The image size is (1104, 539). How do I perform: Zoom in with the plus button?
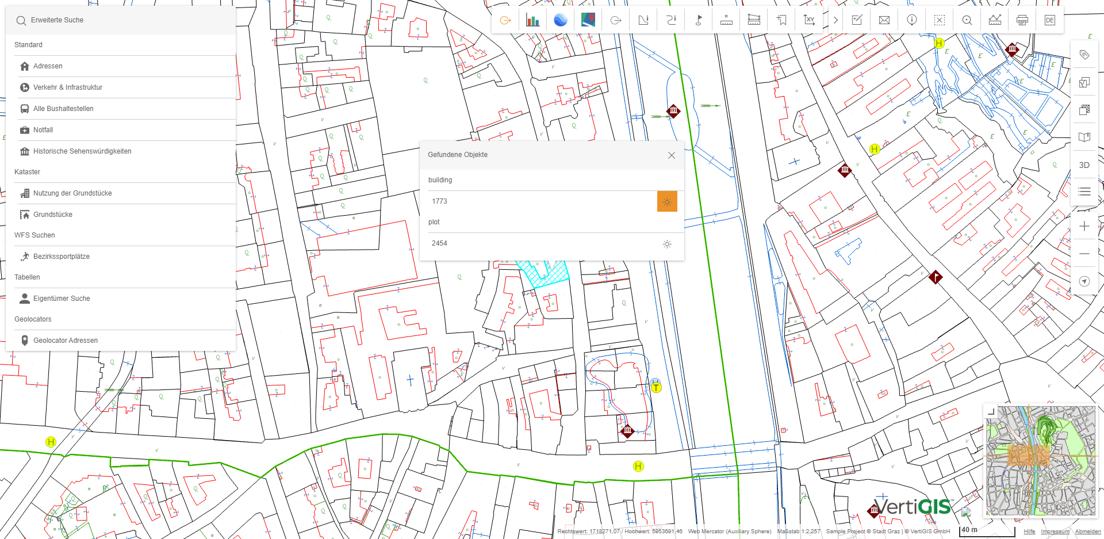(x=1084, y=226)
